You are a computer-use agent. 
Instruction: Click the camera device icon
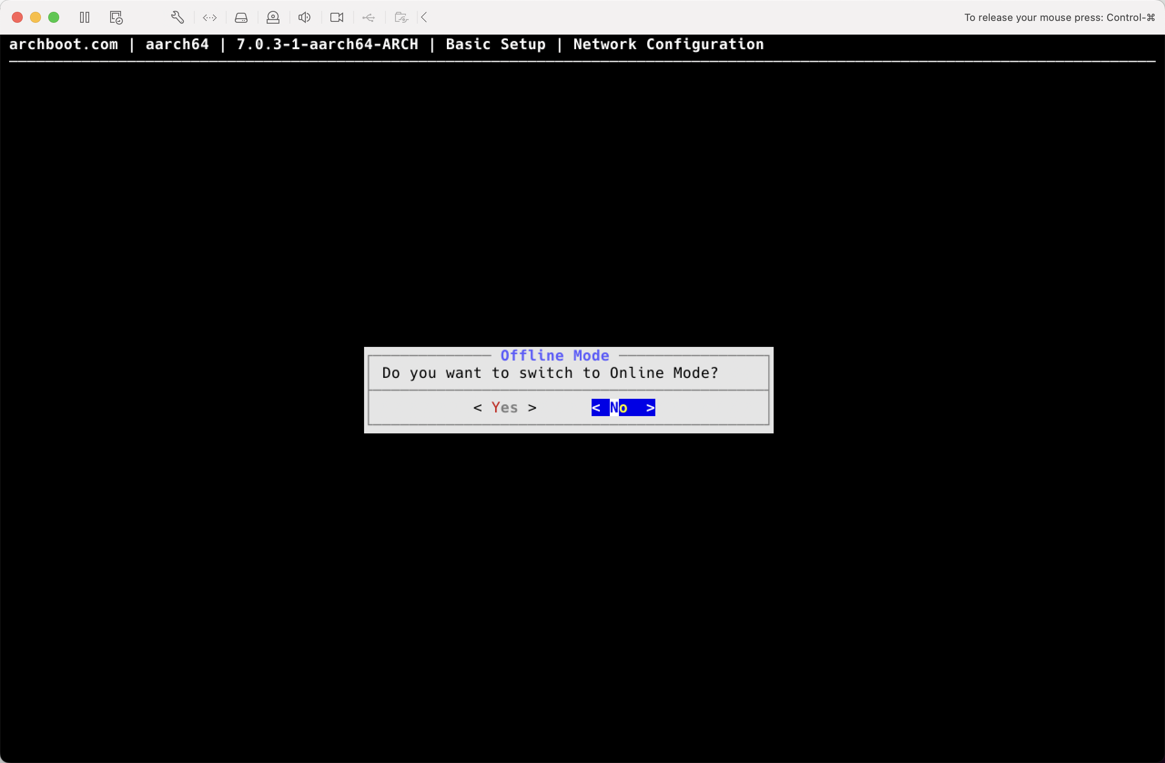[x=337, y=18]
